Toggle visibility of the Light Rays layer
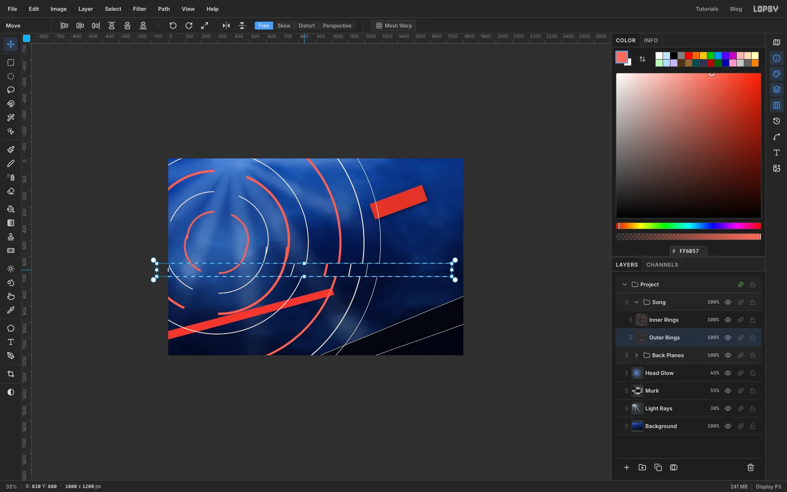This screenshot has width=787, height=492. [728, 408]
